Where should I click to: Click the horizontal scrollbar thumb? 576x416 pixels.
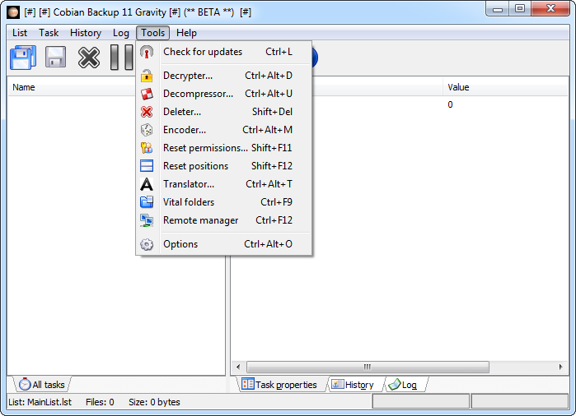[368, 367]
